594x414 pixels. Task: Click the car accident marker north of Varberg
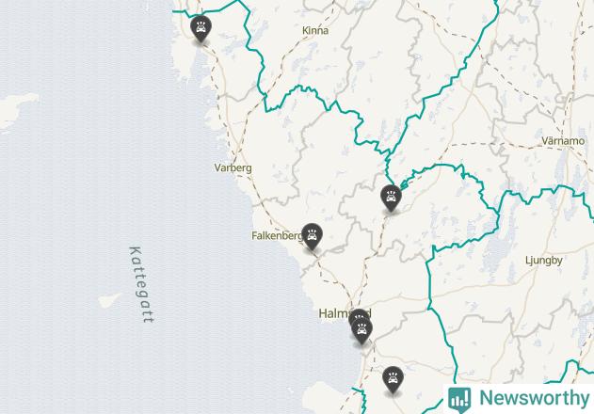201,29
